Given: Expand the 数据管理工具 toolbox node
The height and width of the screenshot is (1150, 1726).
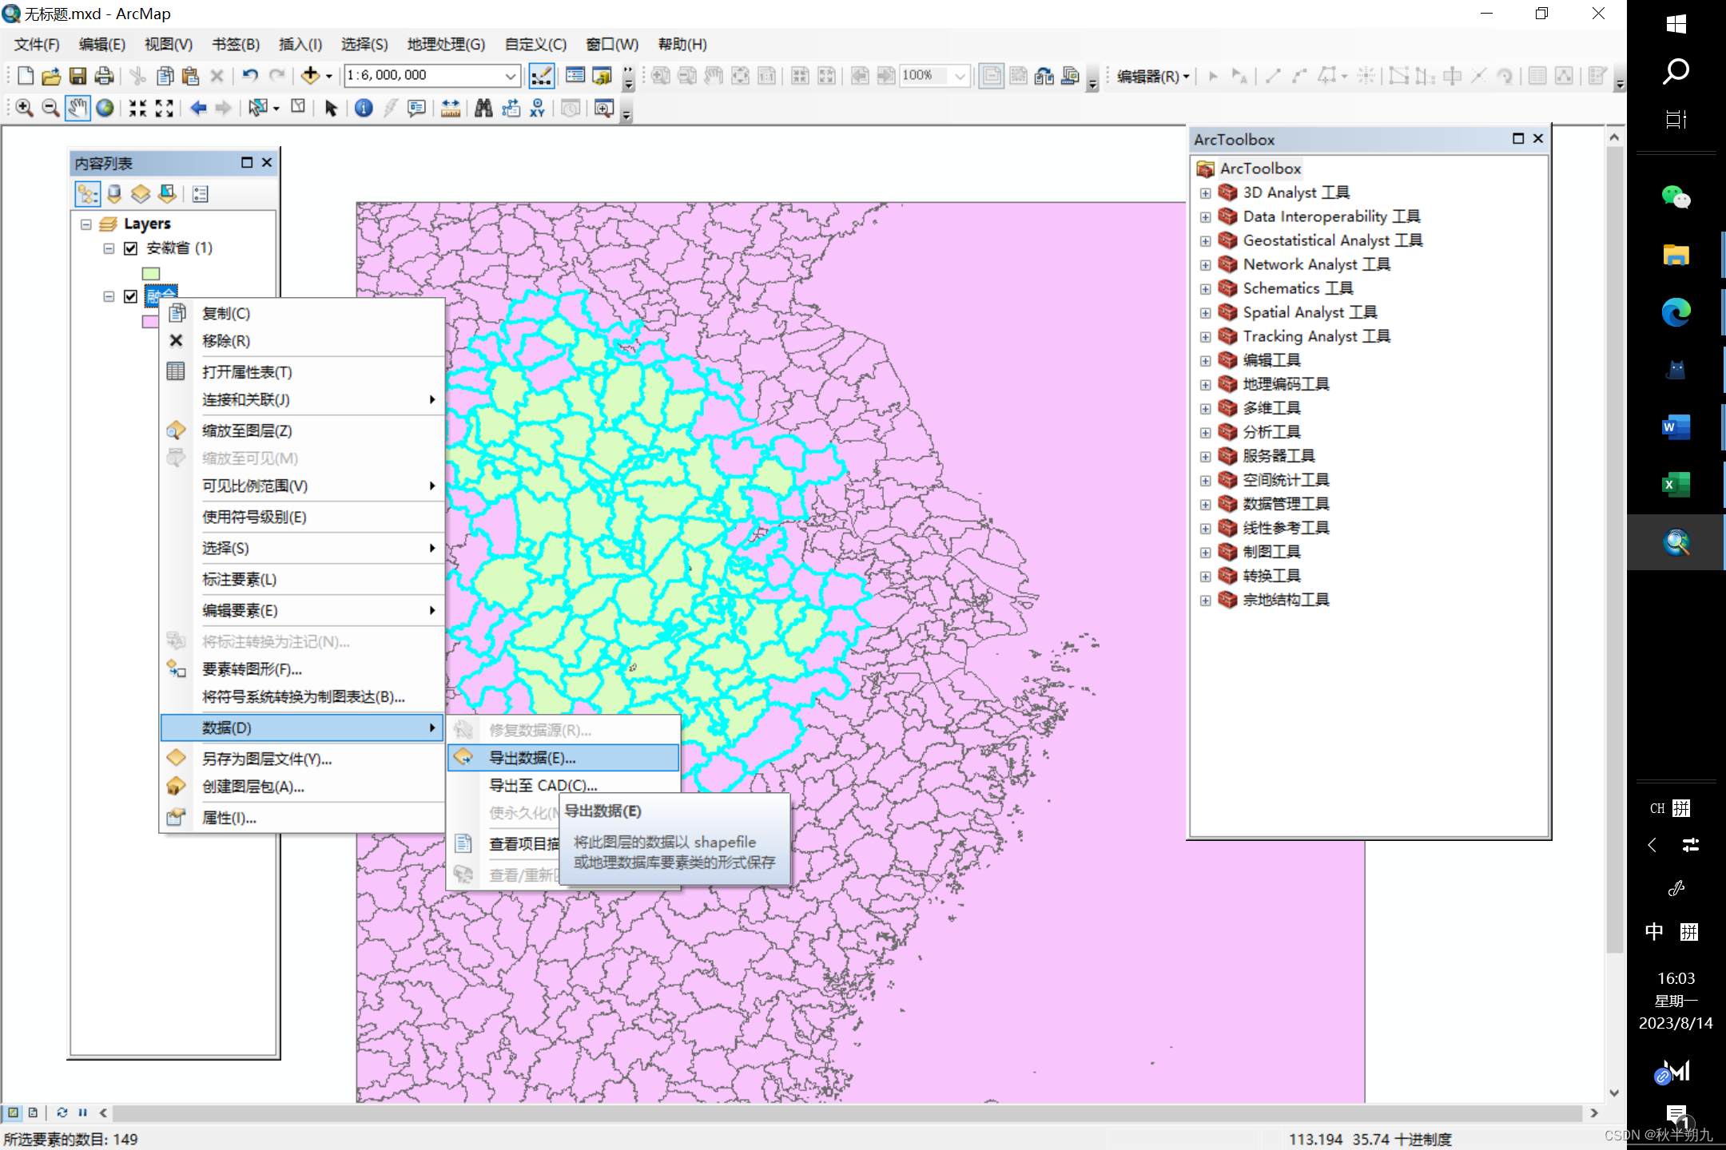Looking at the screenshot, I should [1206, 505].
